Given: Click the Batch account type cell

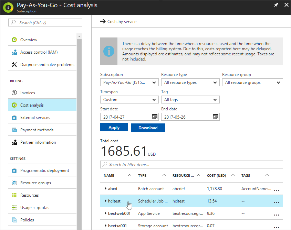Looking at the screenshot, I should coord(151,189).
